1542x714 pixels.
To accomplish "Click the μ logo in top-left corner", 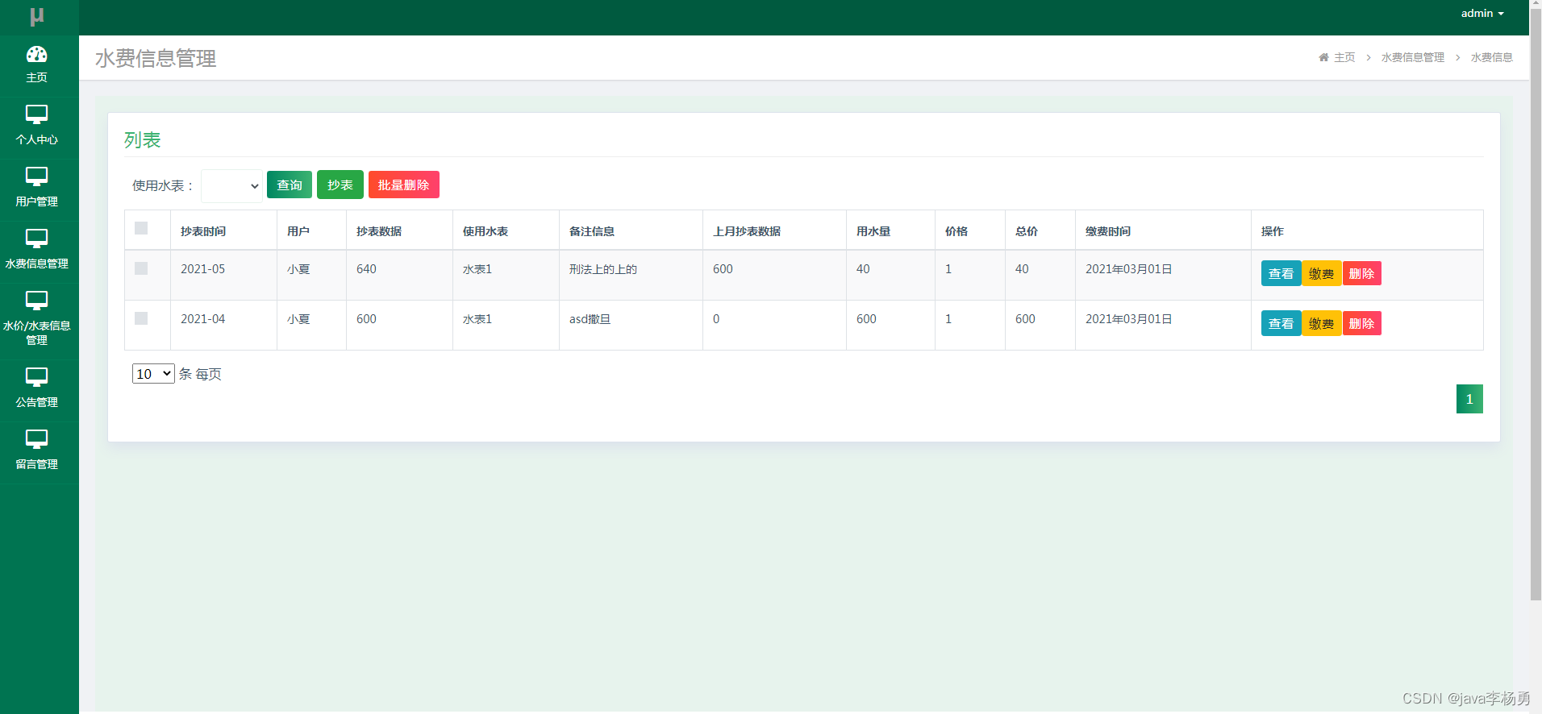I will pyautogui.click(x=37, y=16).
